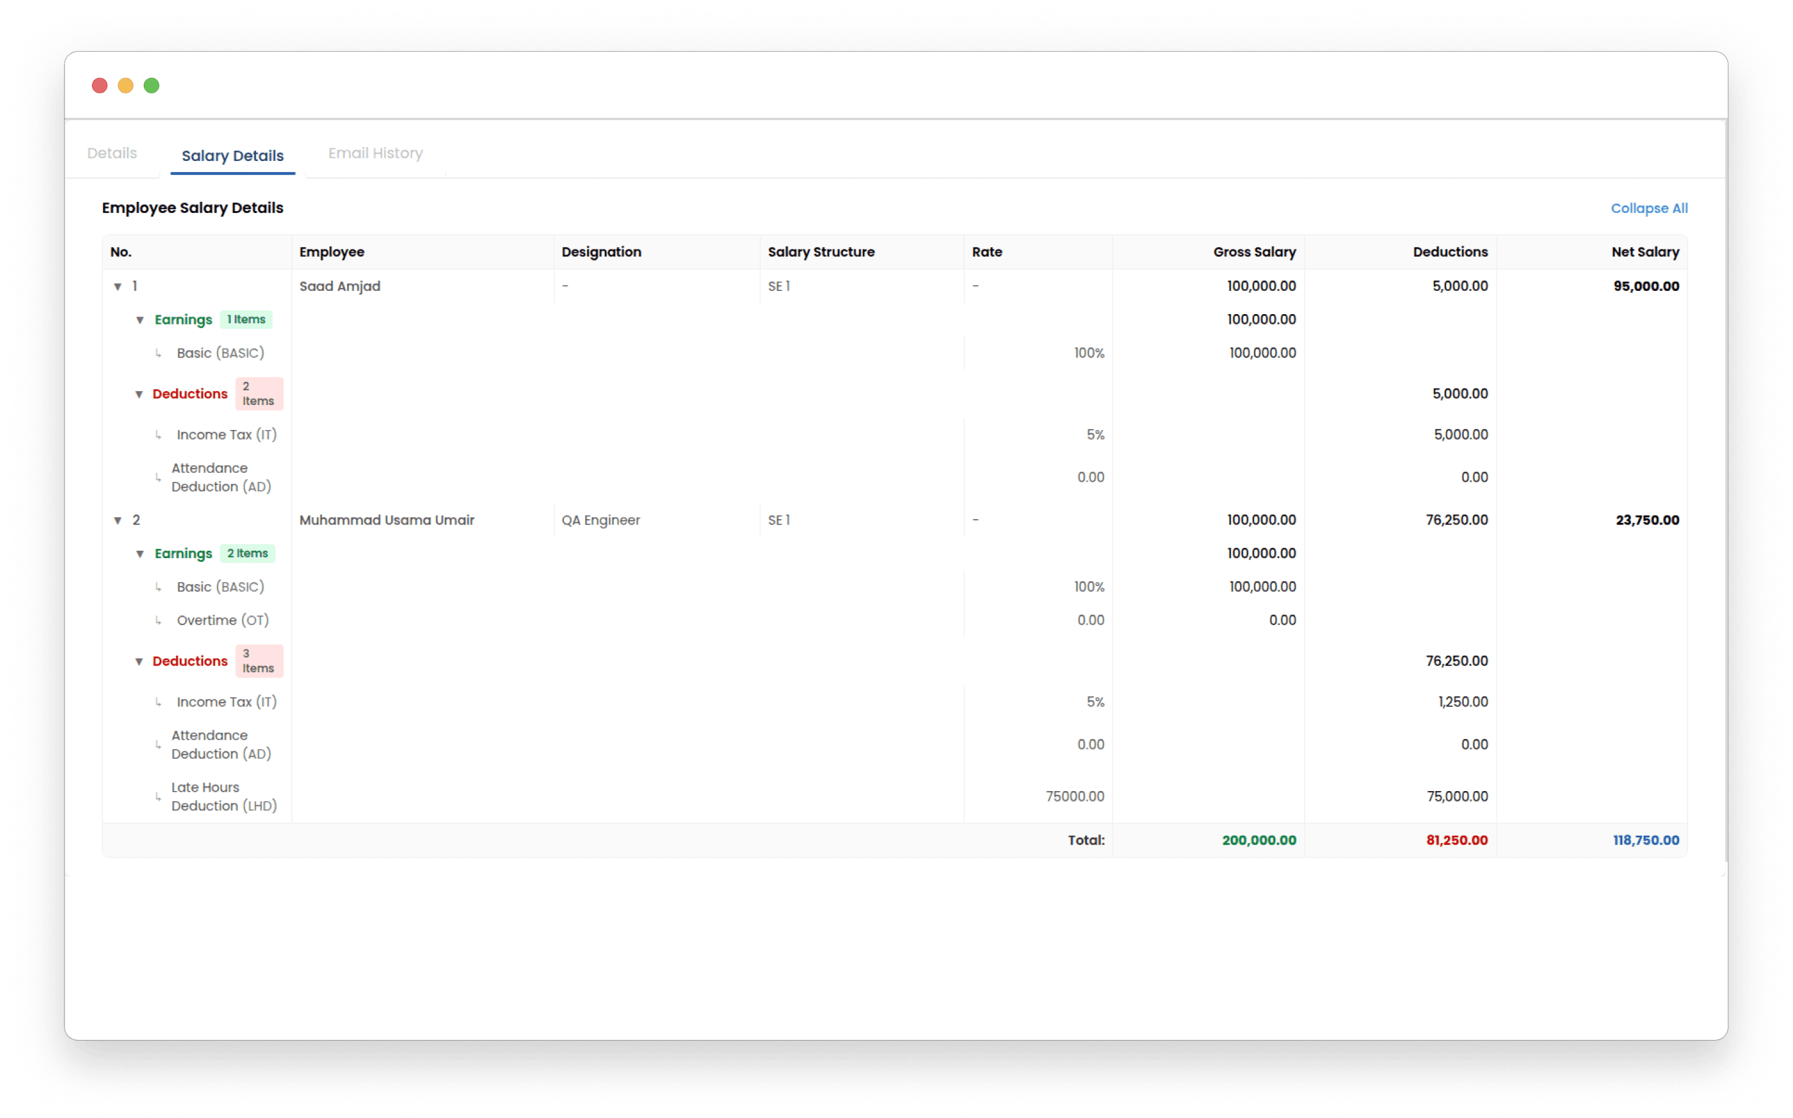Click the Collapse All link
This screenshot has height=1118, width=1793.
click(x=1649, y=208)
